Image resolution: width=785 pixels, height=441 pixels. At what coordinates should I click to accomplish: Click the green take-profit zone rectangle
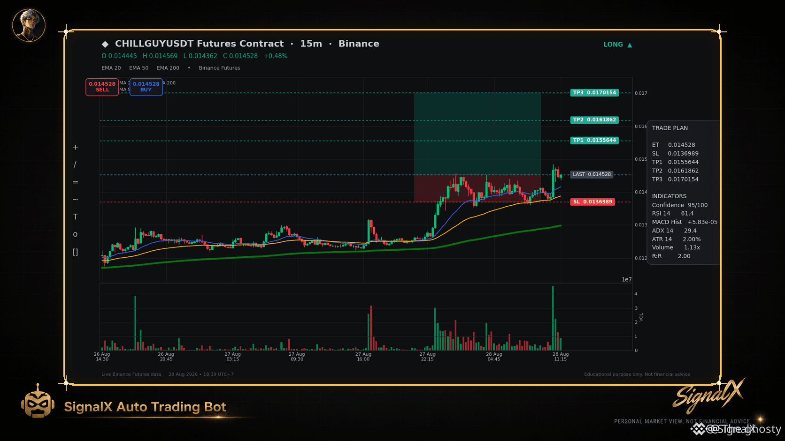tap(477, 134)
